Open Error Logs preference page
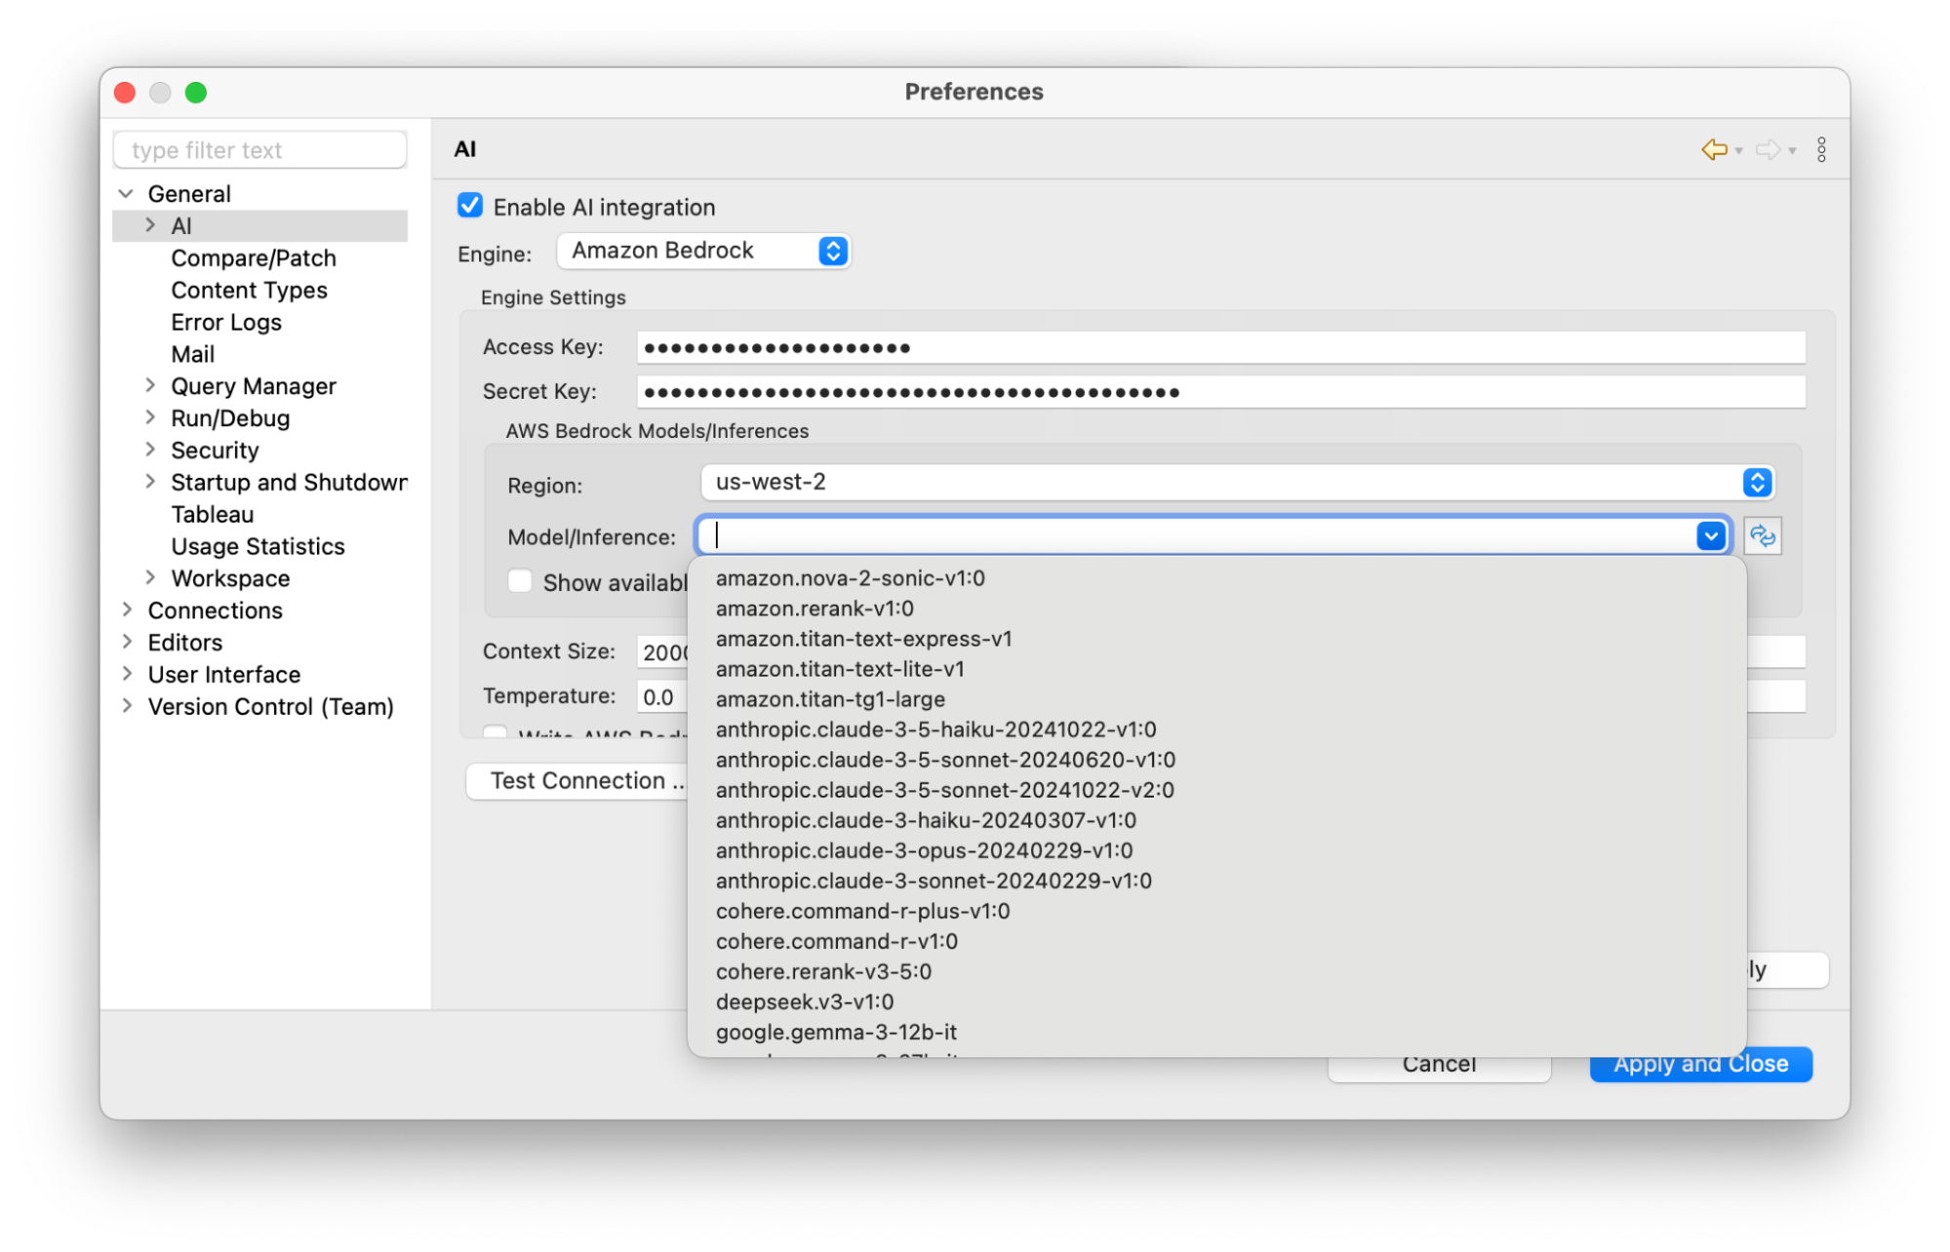 226,322
